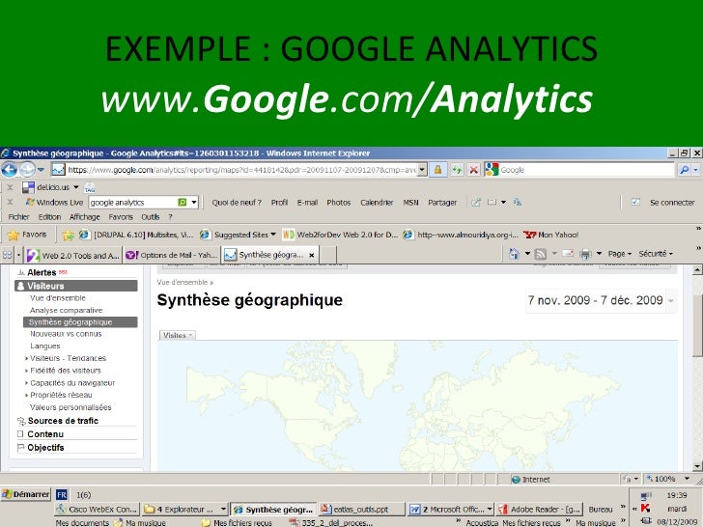703x527 pixels.
Task: Click the FR language bar indicator
Action: coord(62,495)
